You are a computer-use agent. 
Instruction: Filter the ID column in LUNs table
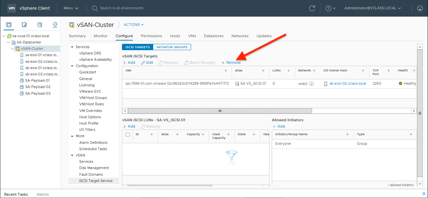pos(152,135)
